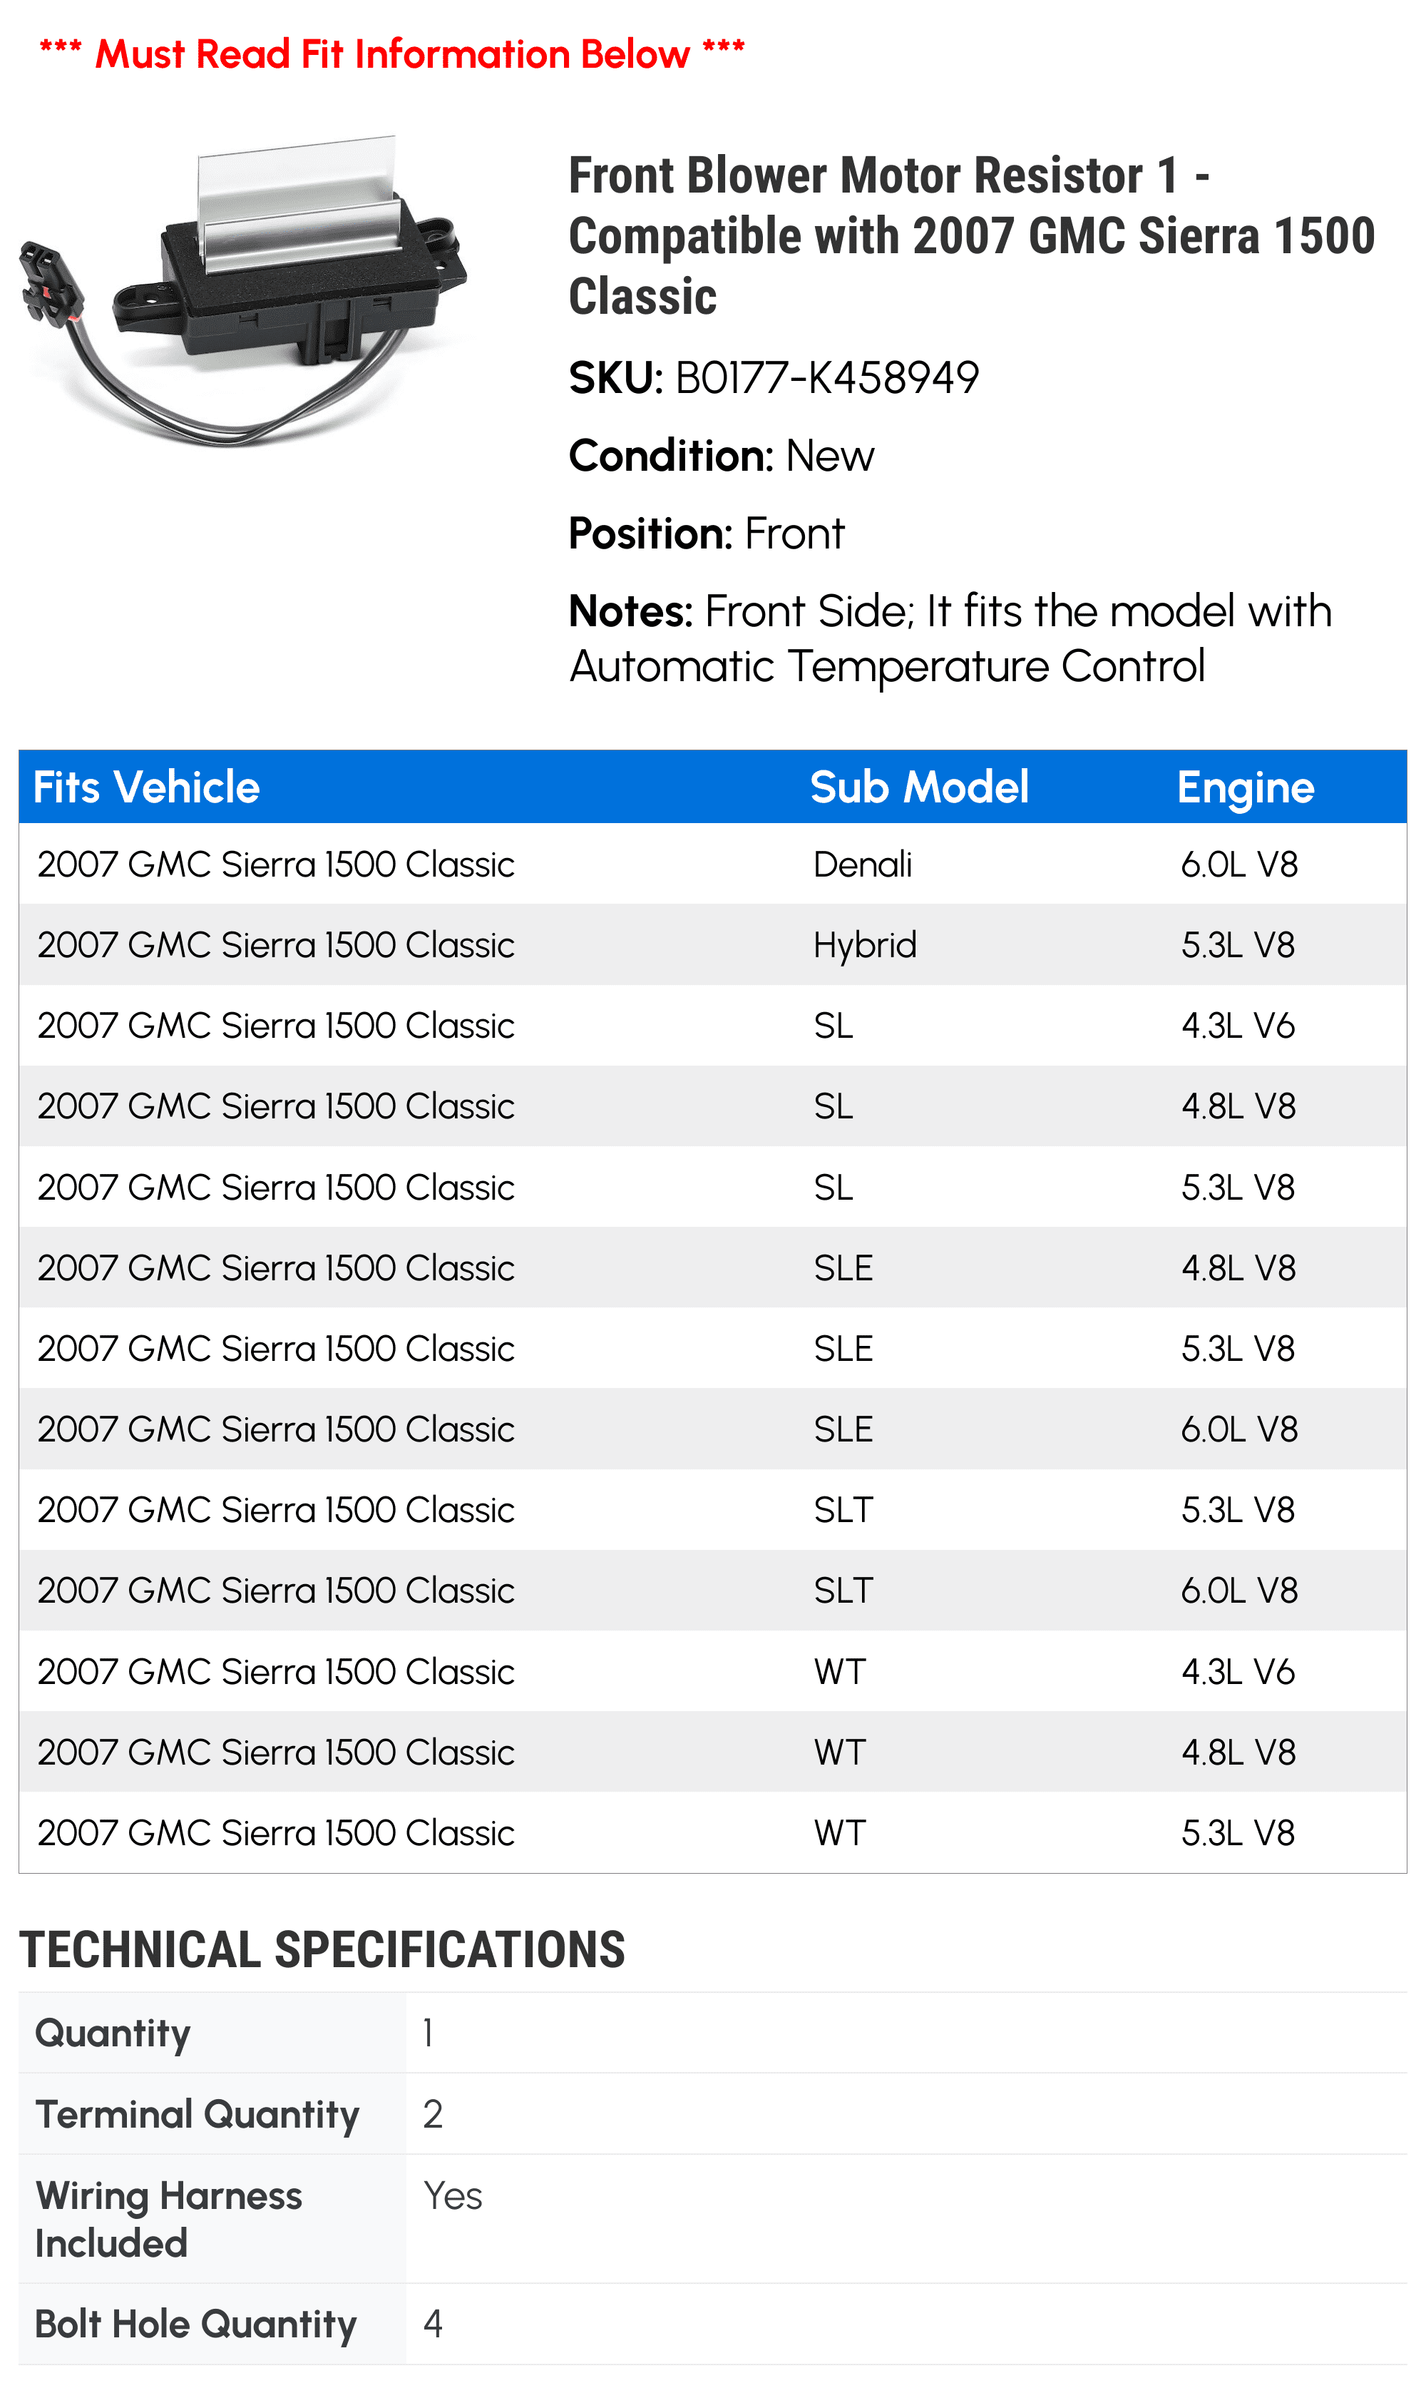
Task: Click the red Must Read Fit Information notice
Action: pyautogui.click(x=392, y=53)
